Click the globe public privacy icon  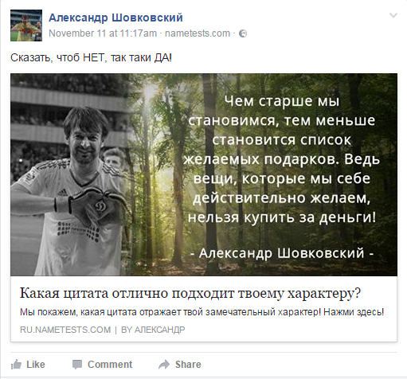[243, 33]
